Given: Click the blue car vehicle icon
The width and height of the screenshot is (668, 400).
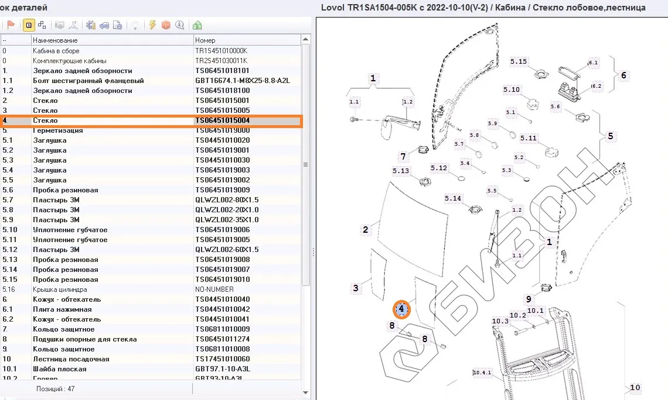Looking at the screenshot, I should (x=104, y=25).
